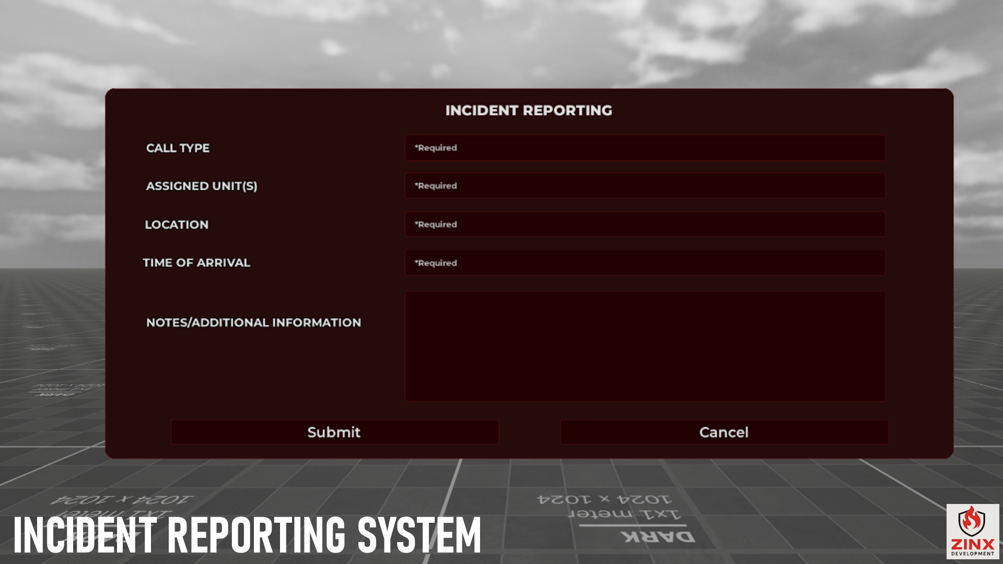Submit the incident report
The height and width of the screenshot is (564, 1003).
(335, 432)
